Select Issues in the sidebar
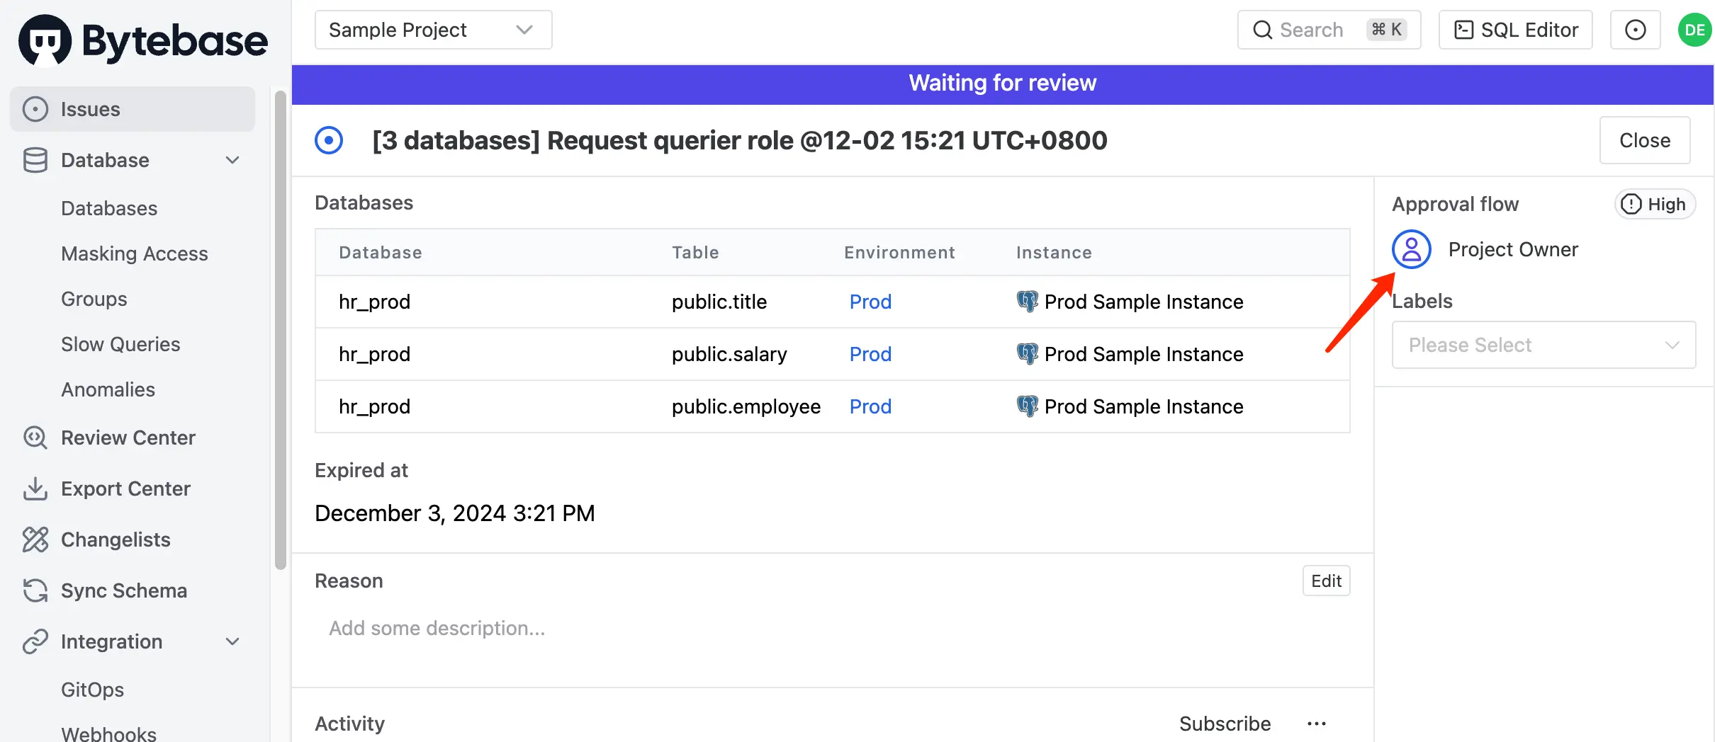Image resolution: width=1715 pixels, height=742 pixels. click(x=133, y=109)
